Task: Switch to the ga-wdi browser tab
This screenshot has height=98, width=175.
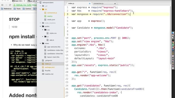Action: (32, 1)
